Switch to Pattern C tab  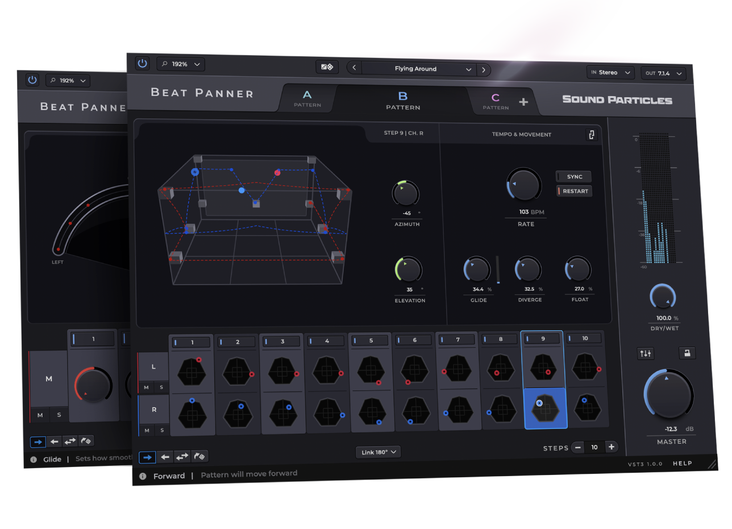(496, 101)
